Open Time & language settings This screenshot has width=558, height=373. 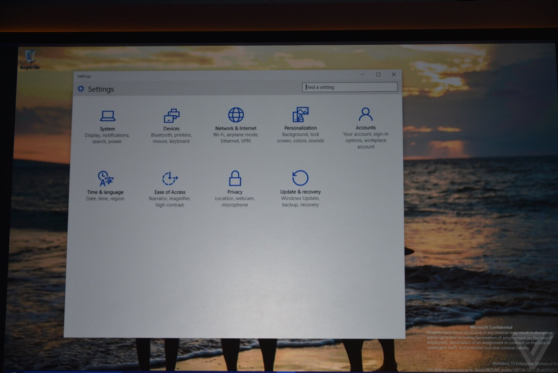point(105,184)
